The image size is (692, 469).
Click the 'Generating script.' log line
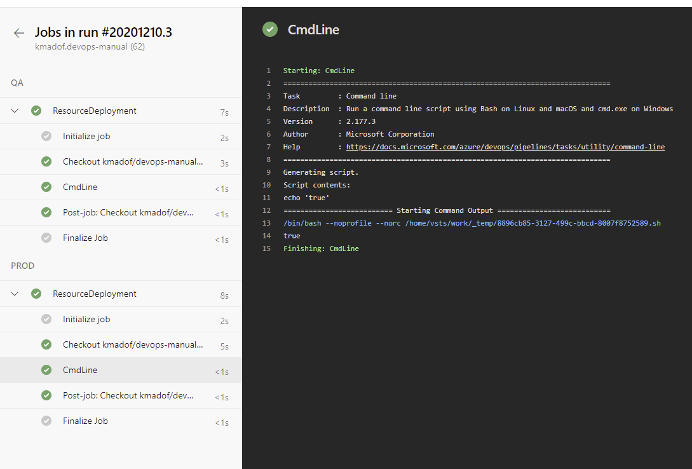pos(321,172)
